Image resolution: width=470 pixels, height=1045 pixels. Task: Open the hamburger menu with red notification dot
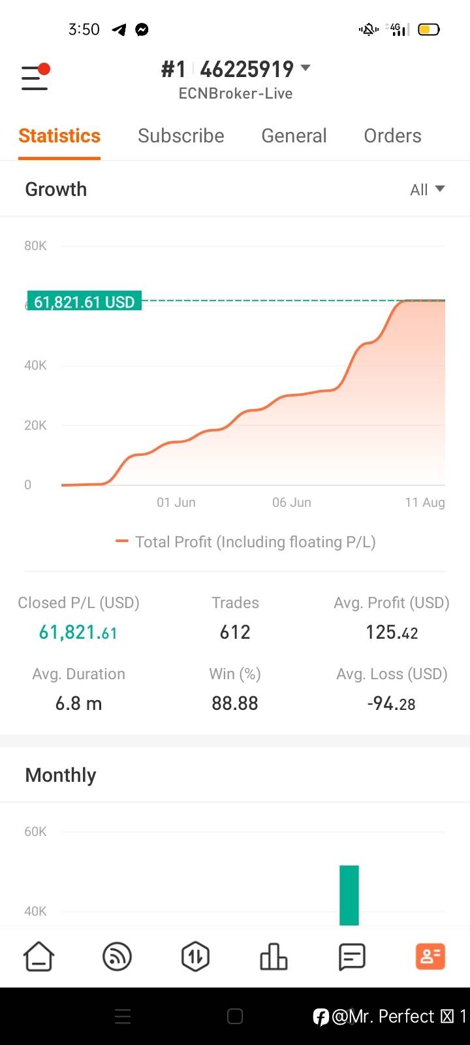point(35,78)
